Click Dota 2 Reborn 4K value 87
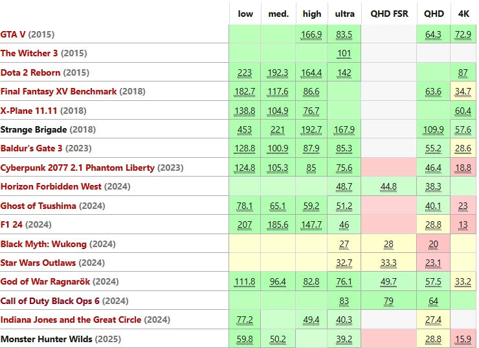The height and width of the screenshot is (348, 479). click(463, 72)
